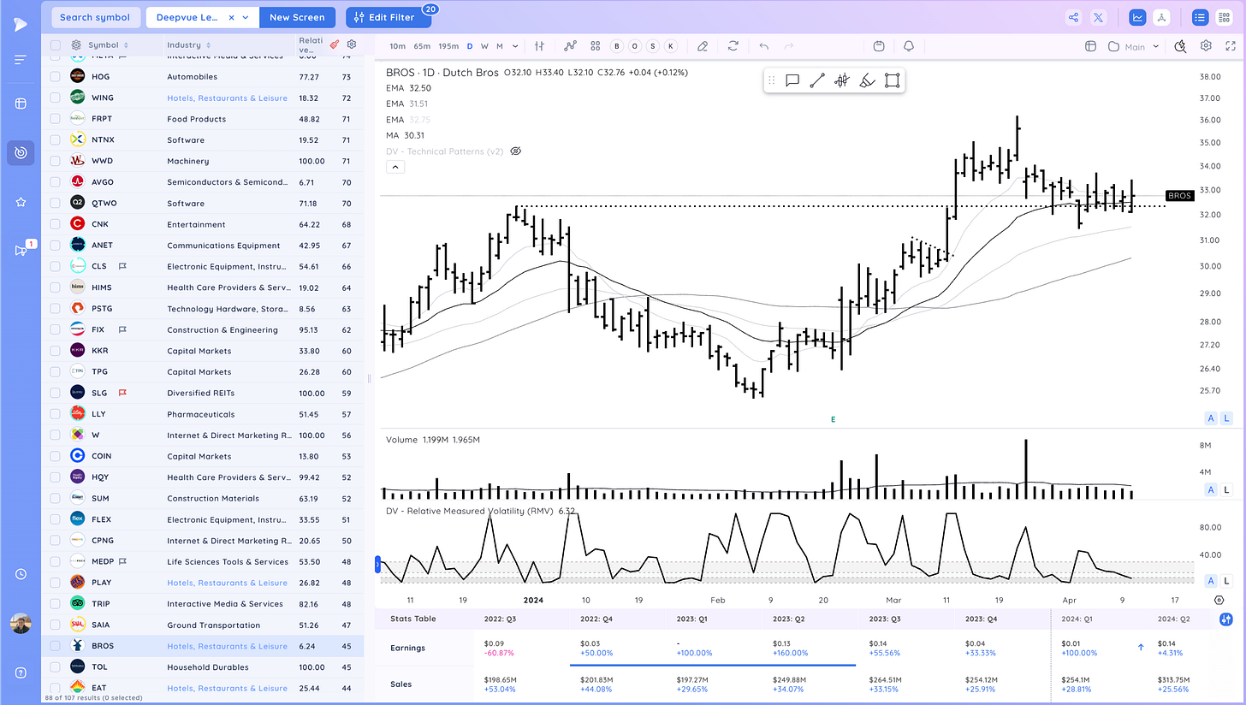Open chart settings gear icon
This screenshot has height=705, width=1246.
pos(1206,46)
